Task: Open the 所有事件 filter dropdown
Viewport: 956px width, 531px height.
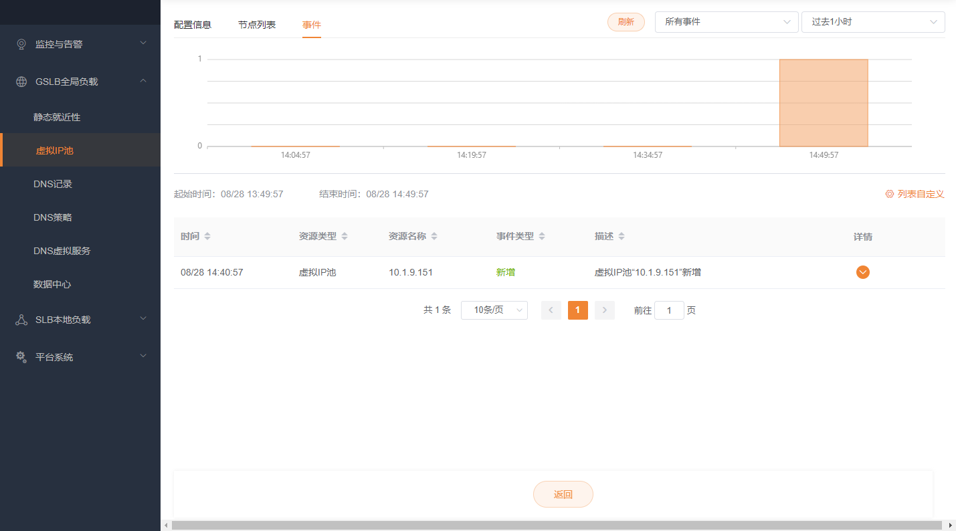Action: click(726, 22)
